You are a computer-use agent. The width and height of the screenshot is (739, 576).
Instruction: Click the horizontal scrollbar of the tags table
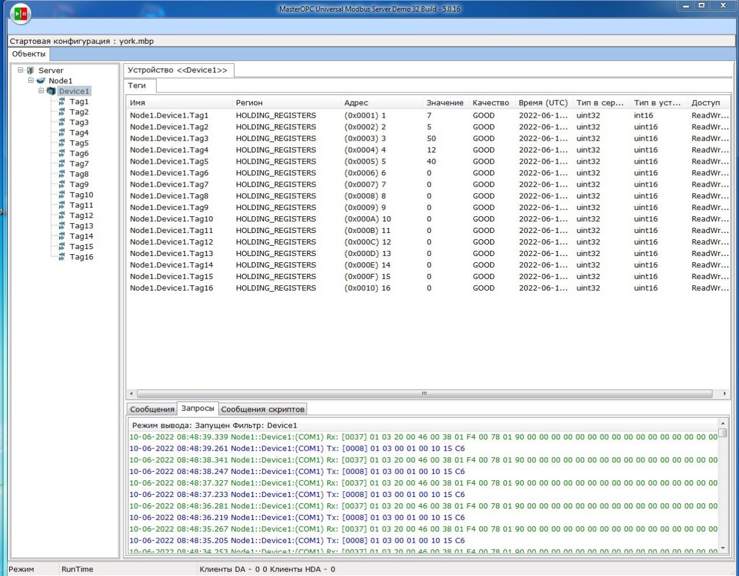[x=424, y=394]
